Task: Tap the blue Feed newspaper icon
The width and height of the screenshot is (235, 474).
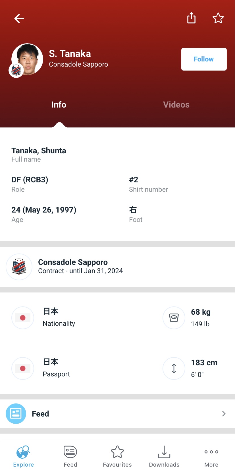Action: click(16, 414)
